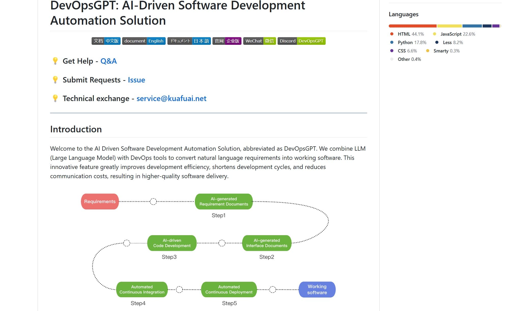Screen dimensions: 517x311
Task: Click the Step2 label in diagram
Action: pyautogui.click(x=267, y=257)
